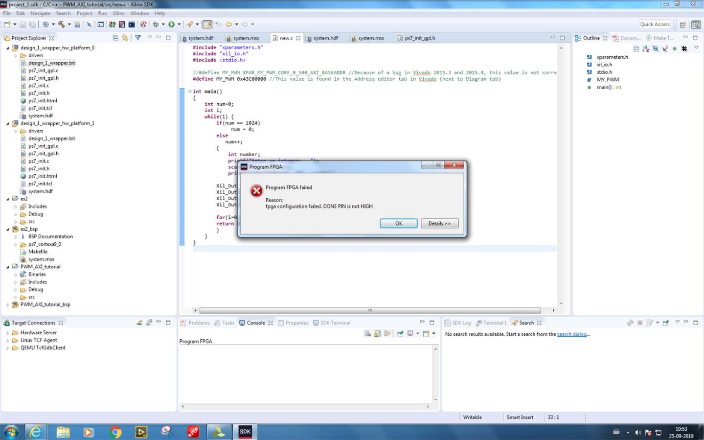This screenshot has width=704, height=440.
Task: Select QEMU TcfGdbClient connection
Action: tap(43, 348)
